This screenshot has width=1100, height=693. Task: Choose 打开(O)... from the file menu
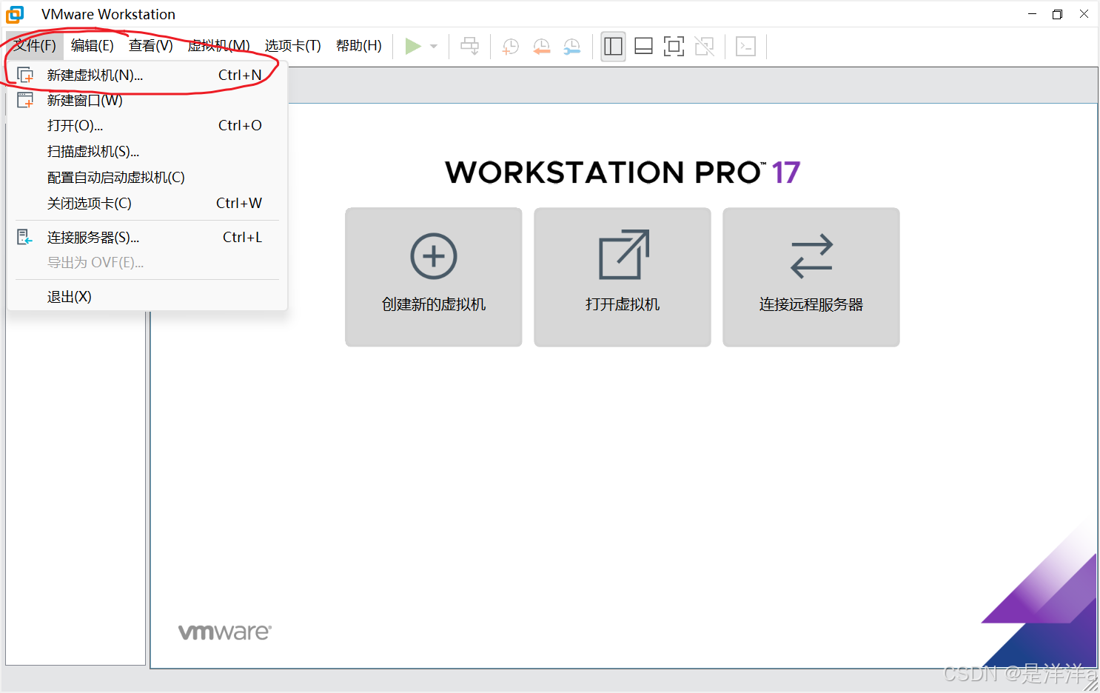(x=147, y=125)
